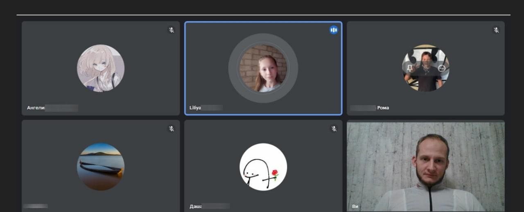The width and height of the screenshot is (524, 212).
Task: Click the Ангели name label
Action: 36,108
